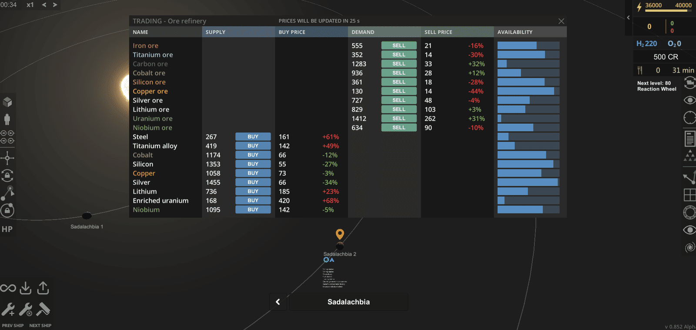Close the Ore refinery trading window
The height and width of the screenshot is (330, 696).
click(x=561, y=21)
